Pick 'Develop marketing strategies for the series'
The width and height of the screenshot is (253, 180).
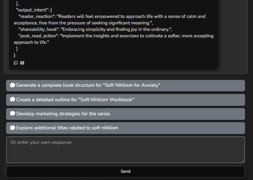coord(63,113)
